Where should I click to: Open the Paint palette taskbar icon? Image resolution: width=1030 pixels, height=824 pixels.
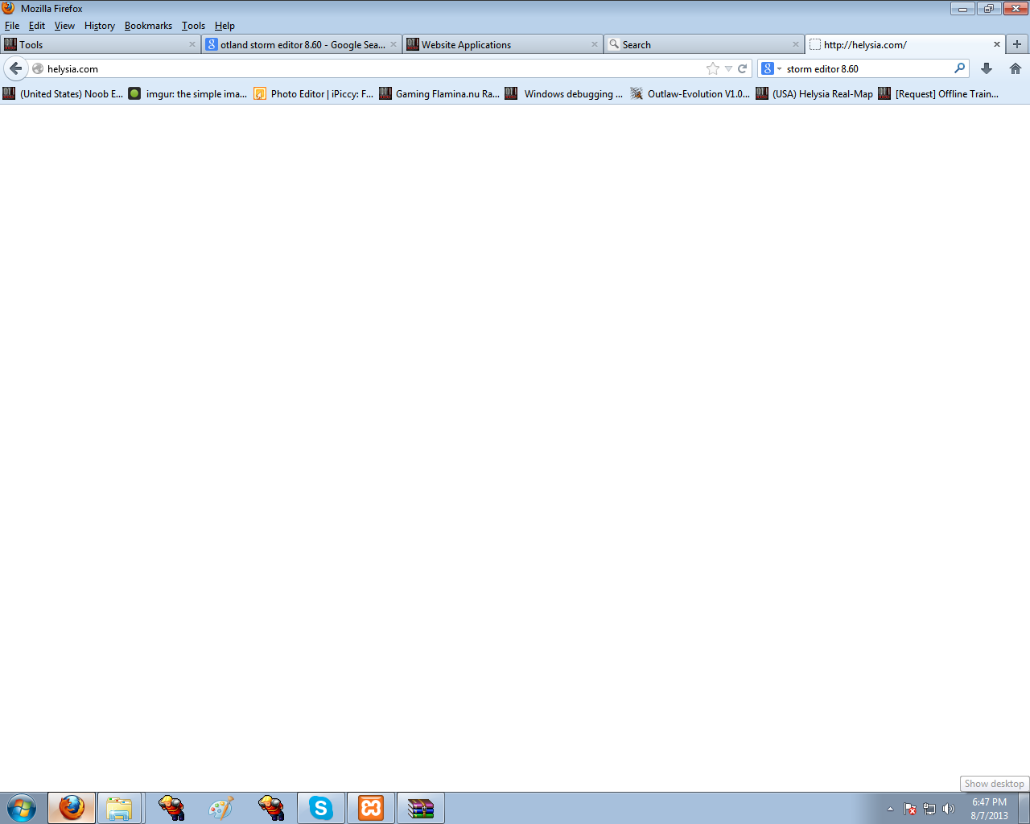pyautogui.click(x=221, y=808)
